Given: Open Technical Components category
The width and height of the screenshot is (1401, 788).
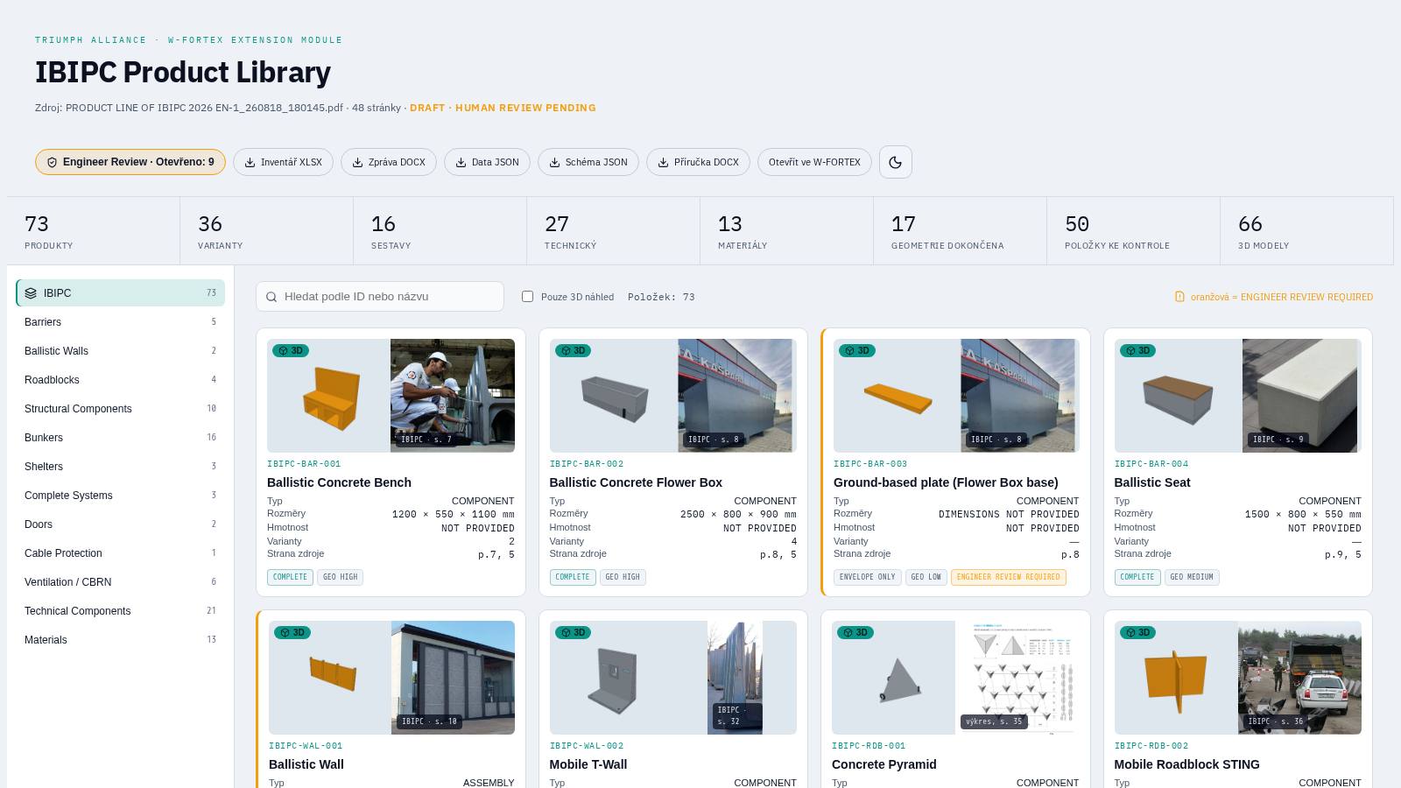Looking at the screenshot, I should click(120, 611).
